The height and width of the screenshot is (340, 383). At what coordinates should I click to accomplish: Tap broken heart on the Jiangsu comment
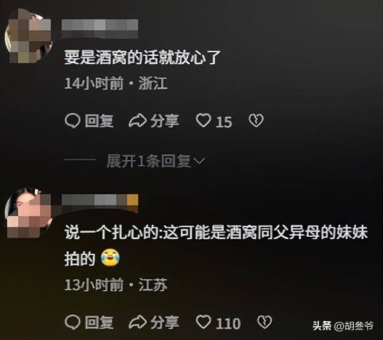click(x=265, y=322)
